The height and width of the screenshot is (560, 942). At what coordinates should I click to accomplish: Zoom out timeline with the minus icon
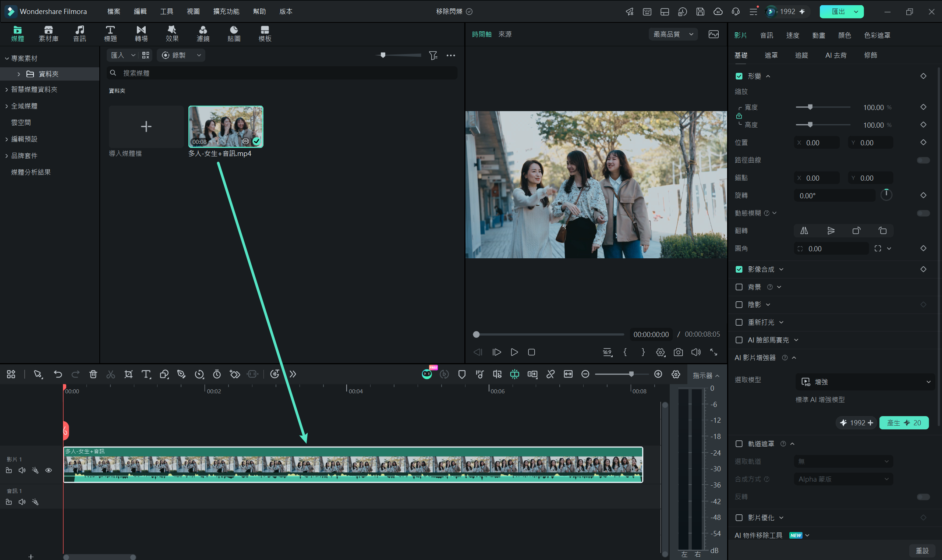(585, 374)
